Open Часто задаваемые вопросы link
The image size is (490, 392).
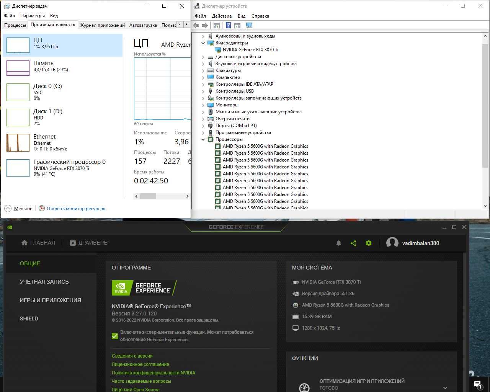click(142, 381)
